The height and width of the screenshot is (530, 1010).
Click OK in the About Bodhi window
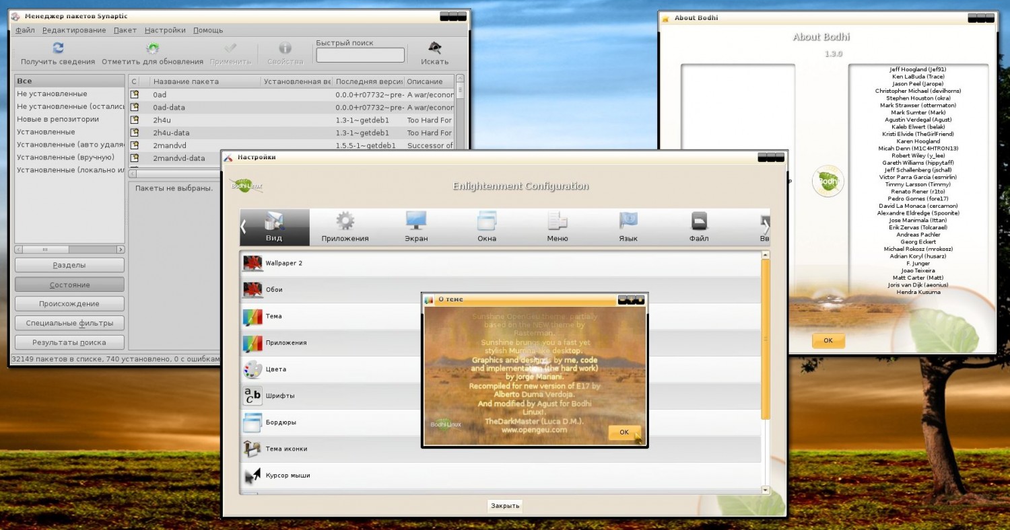(828, 340)
